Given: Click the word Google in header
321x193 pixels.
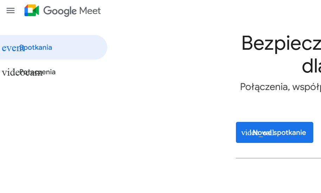Looking at the screenshot, I should coord(60,11).
